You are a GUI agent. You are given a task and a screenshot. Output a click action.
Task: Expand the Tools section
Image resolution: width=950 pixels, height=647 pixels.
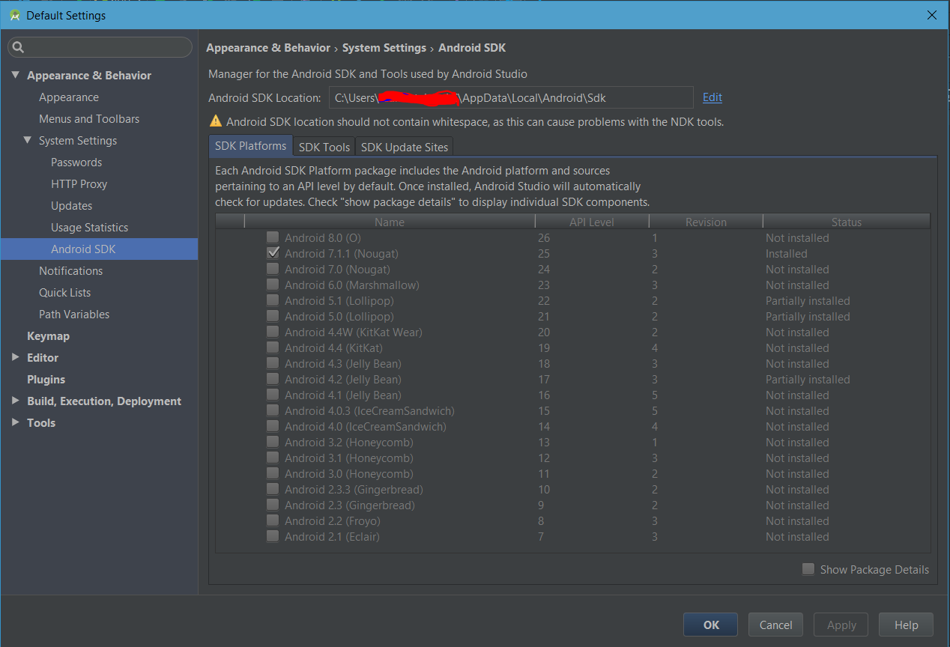click(16, 422)
